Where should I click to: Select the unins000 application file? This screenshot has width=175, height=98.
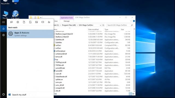[59, 71]
